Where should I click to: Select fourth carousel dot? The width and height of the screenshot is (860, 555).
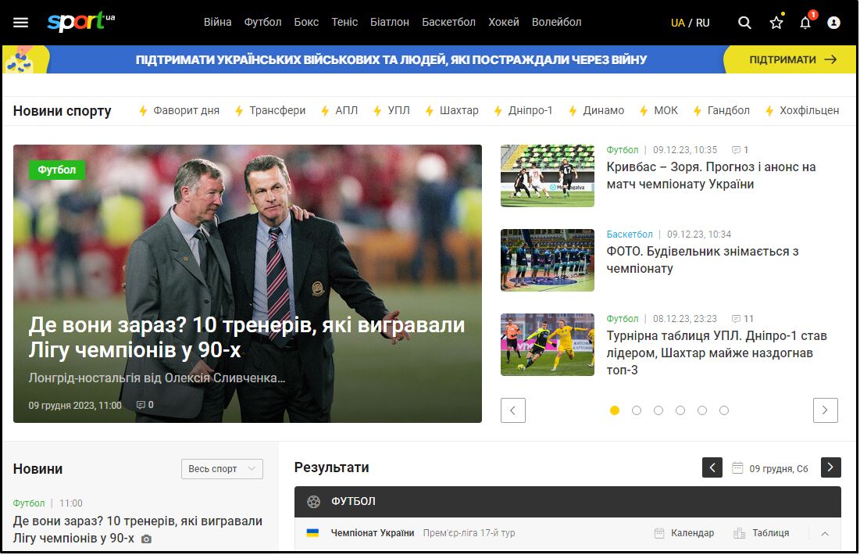point(680,410)
